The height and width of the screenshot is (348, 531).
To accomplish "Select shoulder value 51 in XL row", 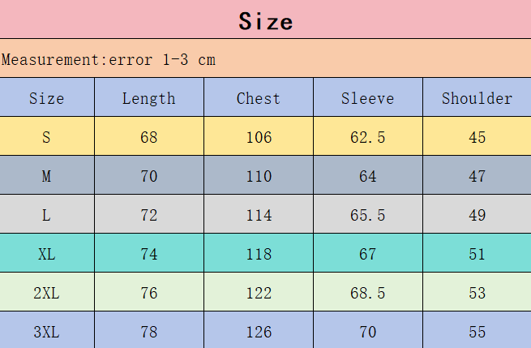I will [x=477, y=254].
